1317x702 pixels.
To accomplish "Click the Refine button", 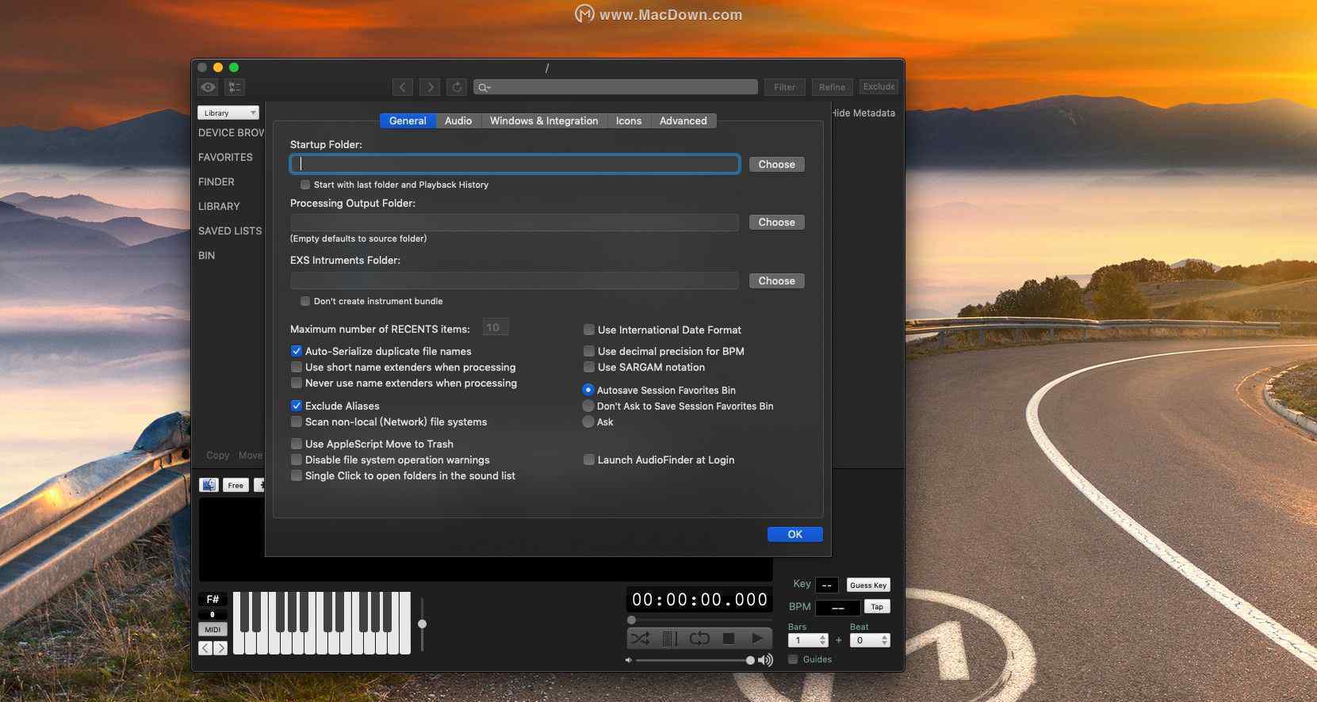I will coord(833,87).
